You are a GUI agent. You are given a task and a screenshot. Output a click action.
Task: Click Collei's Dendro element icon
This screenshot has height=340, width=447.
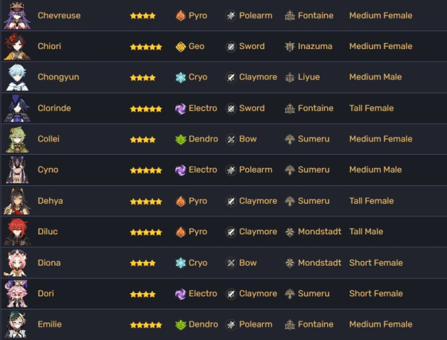[180, 139]
